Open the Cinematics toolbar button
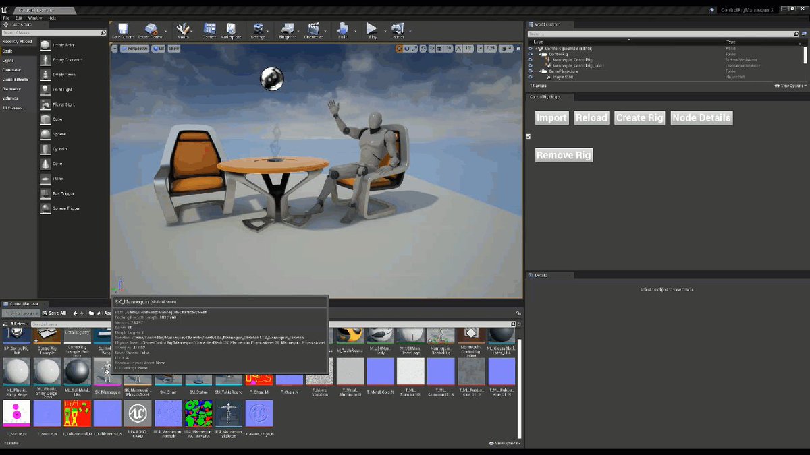 313,30
